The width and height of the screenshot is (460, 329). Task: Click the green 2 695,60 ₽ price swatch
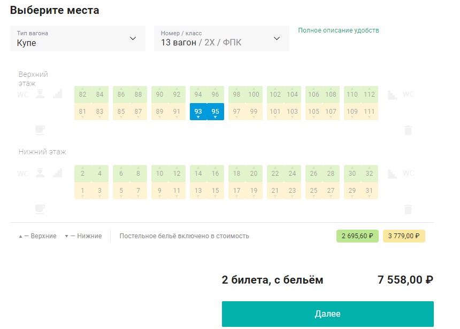click(357, 236)
